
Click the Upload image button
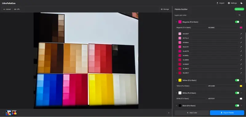click(x=7, y=9)
